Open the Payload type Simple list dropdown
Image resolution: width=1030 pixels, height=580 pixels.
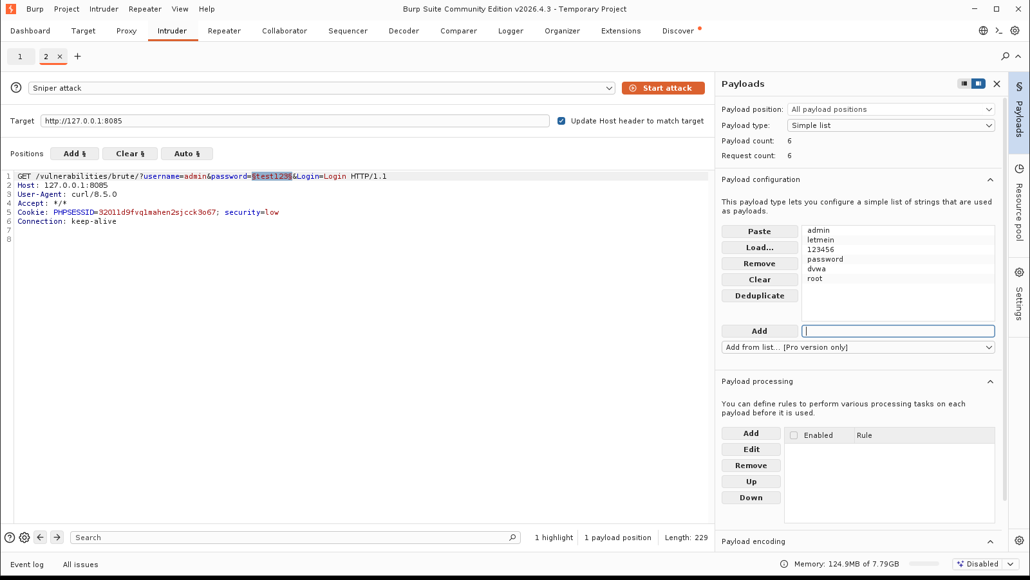(x=891, y=125)
